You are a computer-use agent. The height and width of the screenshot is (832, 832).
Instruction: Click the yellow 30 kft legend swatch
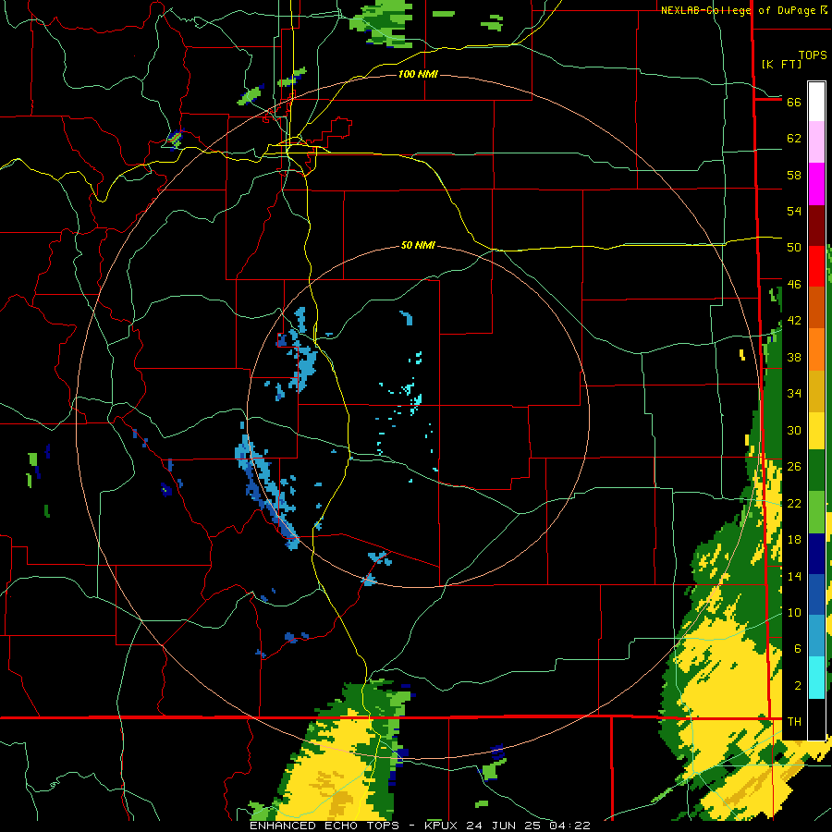click(816, 430)
